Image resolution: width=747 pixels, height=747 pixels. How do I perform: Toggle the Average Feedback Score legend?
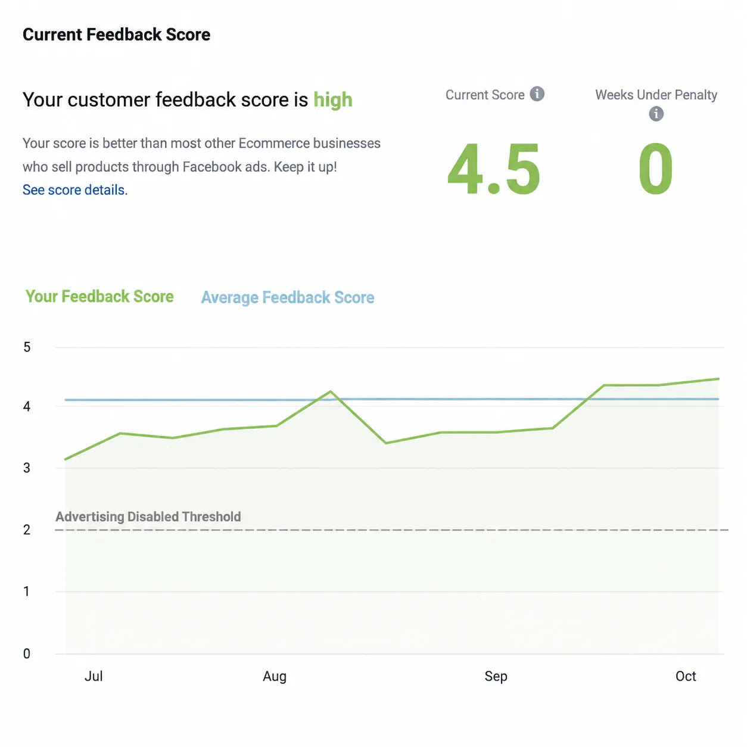(288, 297)
